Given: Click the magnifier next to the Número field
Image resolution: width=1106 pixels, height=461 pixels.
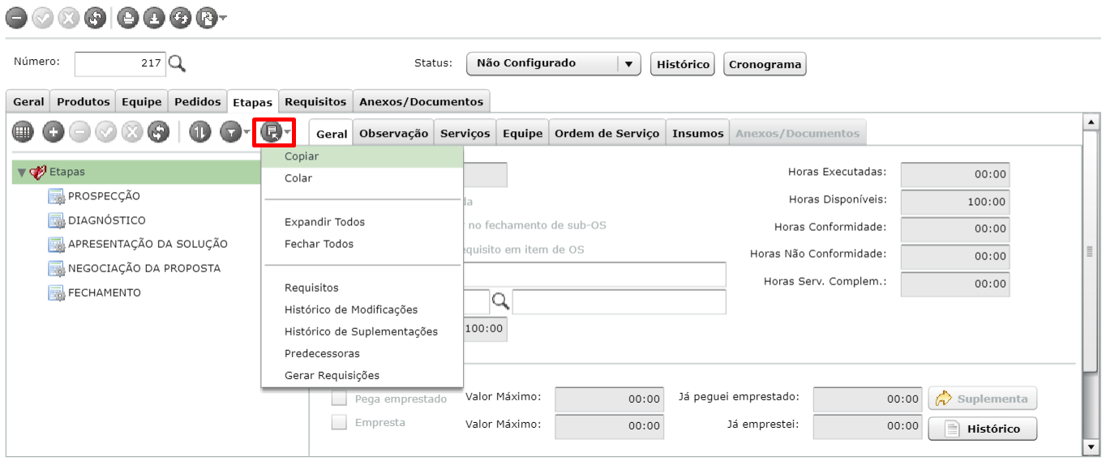Looking at the screenshot, I should tap(178, 63).
